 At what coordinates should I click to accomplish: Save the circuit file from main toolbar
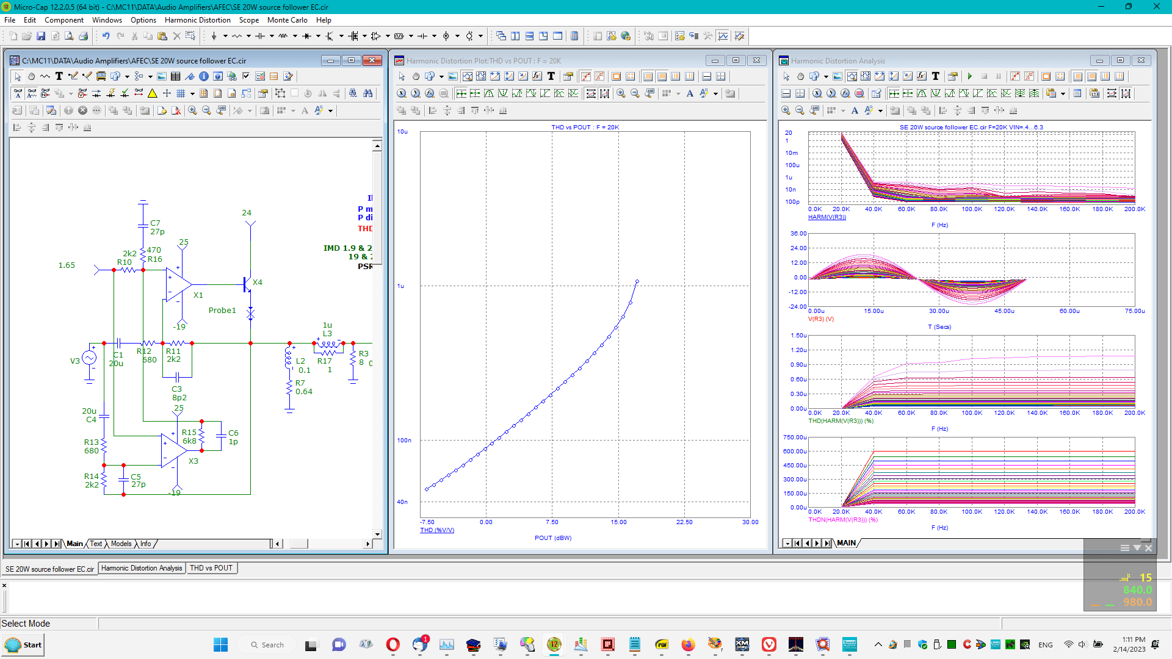(41, 37)
